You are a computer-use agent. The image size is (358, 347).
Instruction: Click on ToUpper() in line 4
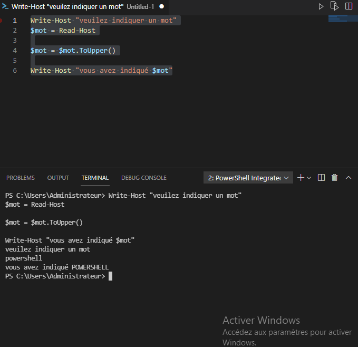click(x=97, y=51)
